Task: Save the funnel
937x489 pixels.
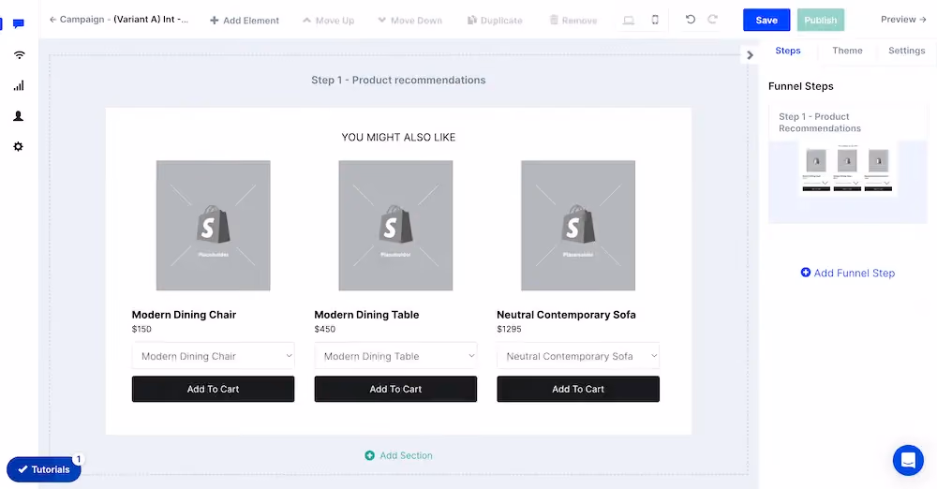Action: tap(766, 20)
